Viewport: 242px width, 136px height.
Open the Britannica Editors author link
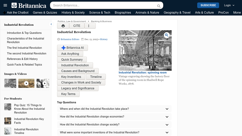(x=70, y=39)
